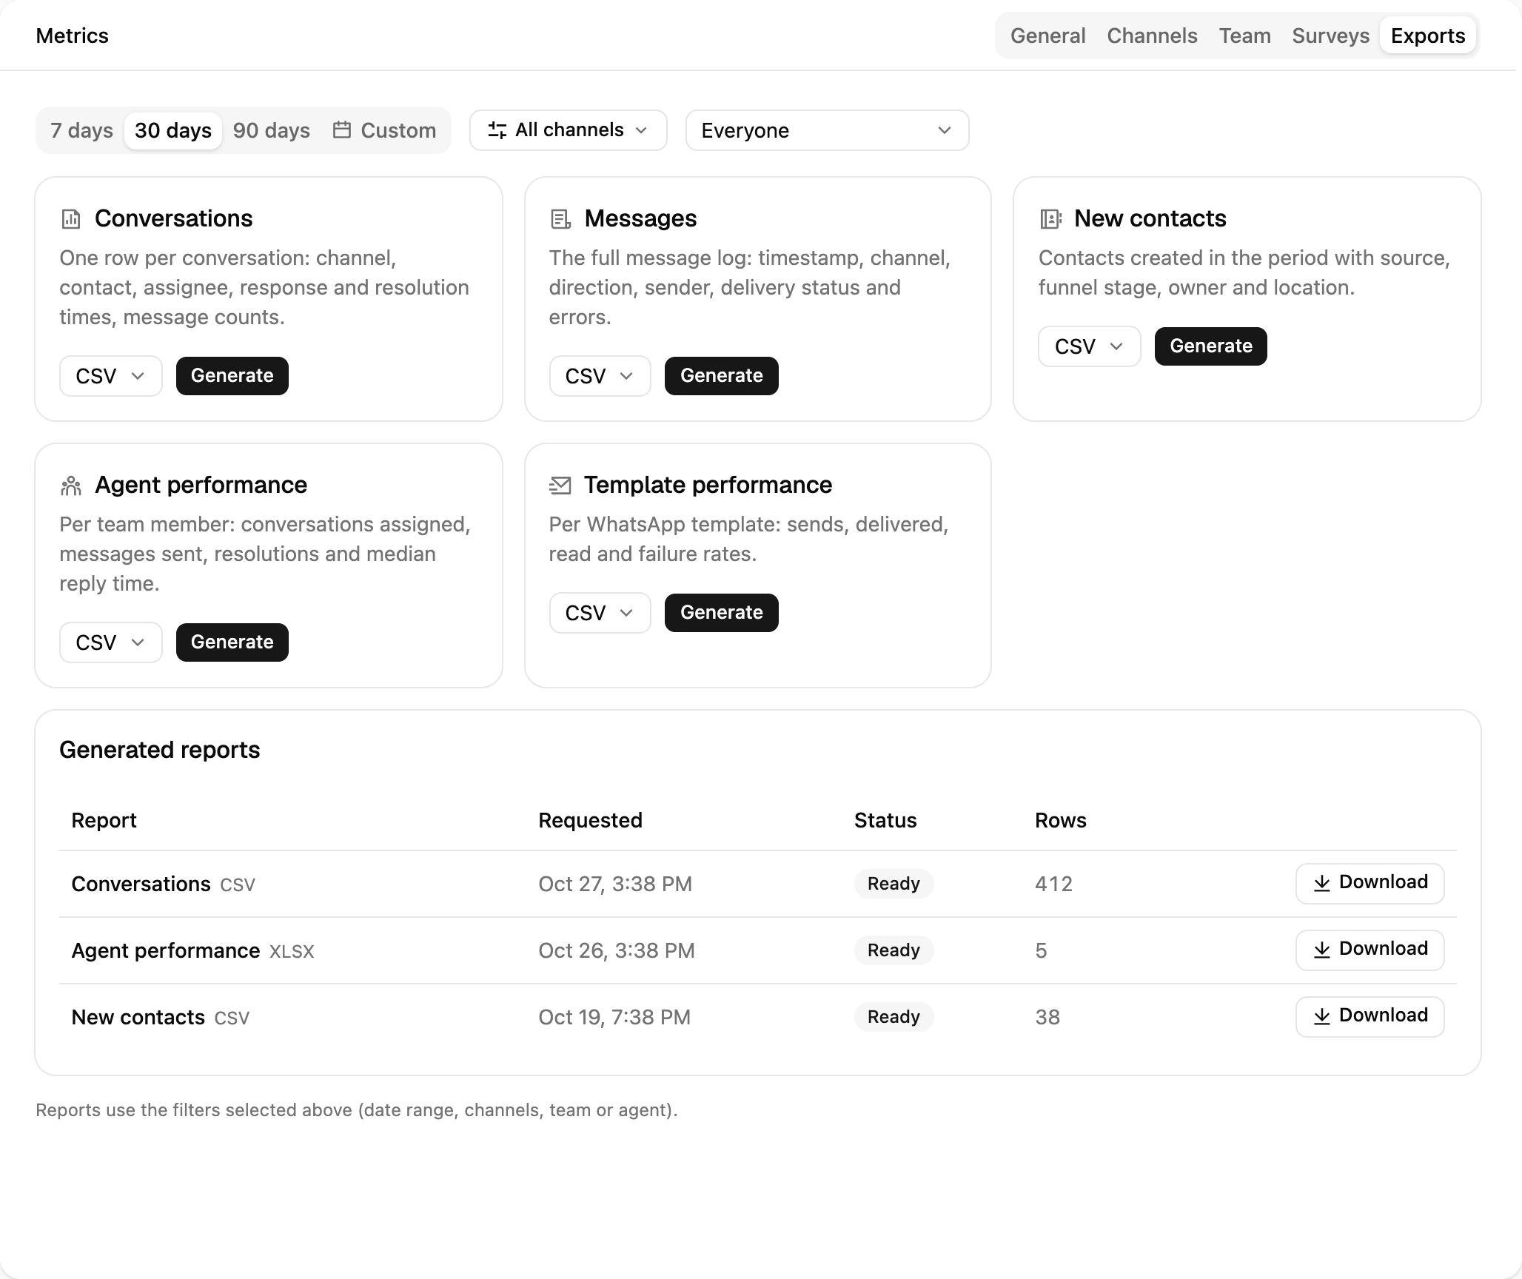The width and height of the screenshot is (1522, 1279).
Task: Generate the Agent performance report
Action: click(232, 642)
